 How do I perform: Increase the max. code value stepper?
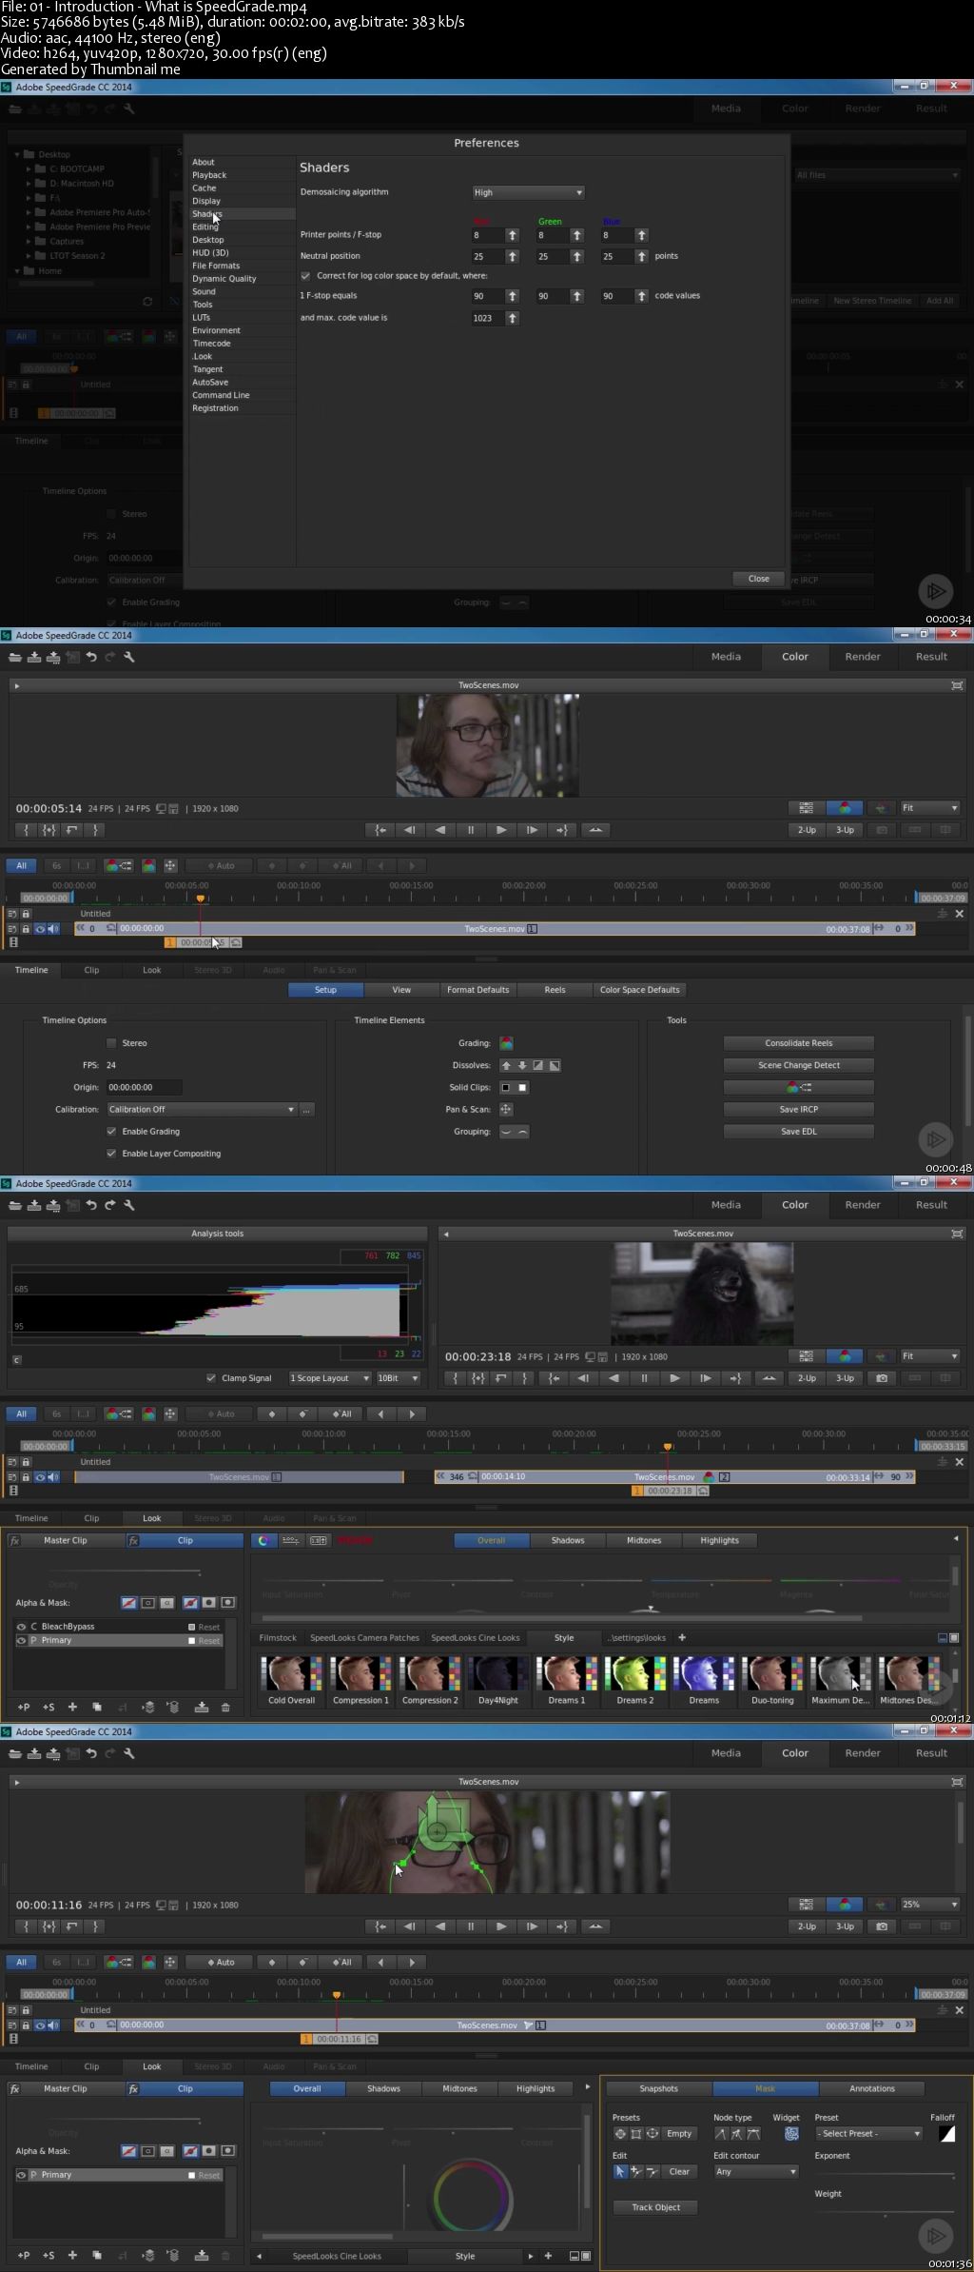tap(512, 318)
